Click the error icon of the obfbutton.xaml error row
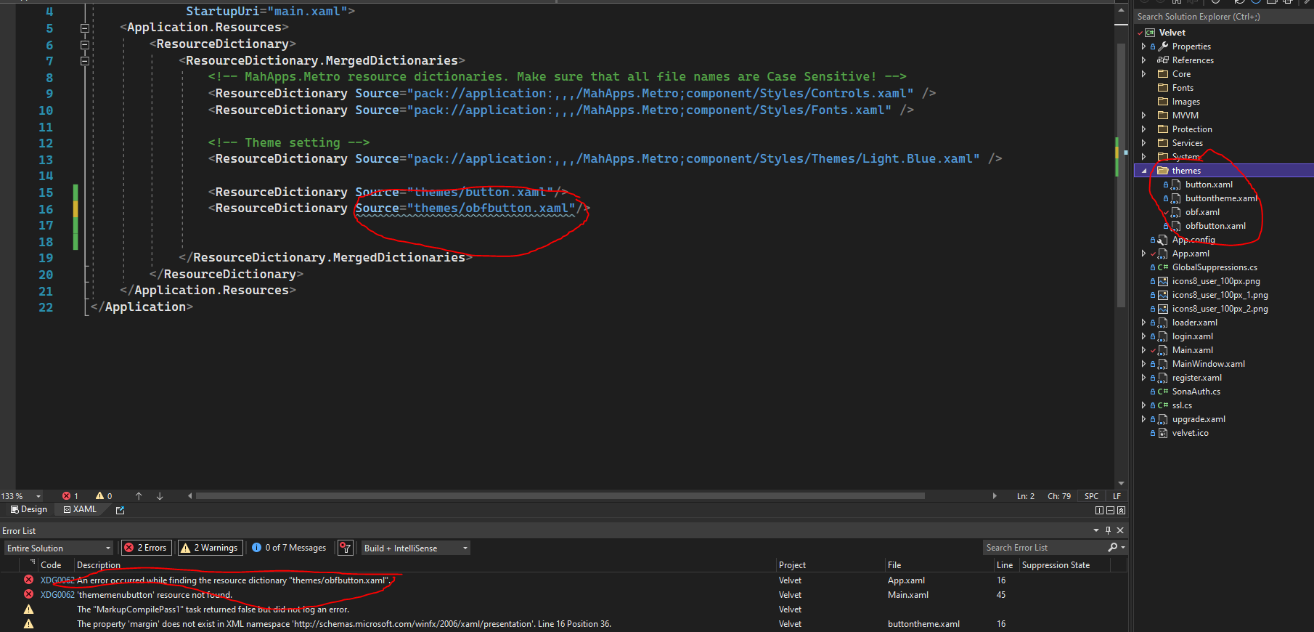 [x=28, y=580]
